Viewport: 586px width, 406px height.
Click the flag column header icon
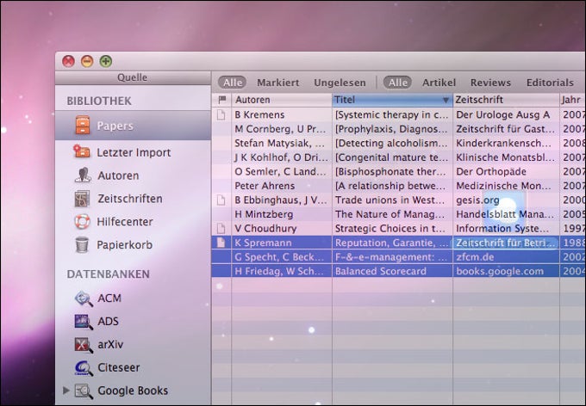(x=222, y=100)
